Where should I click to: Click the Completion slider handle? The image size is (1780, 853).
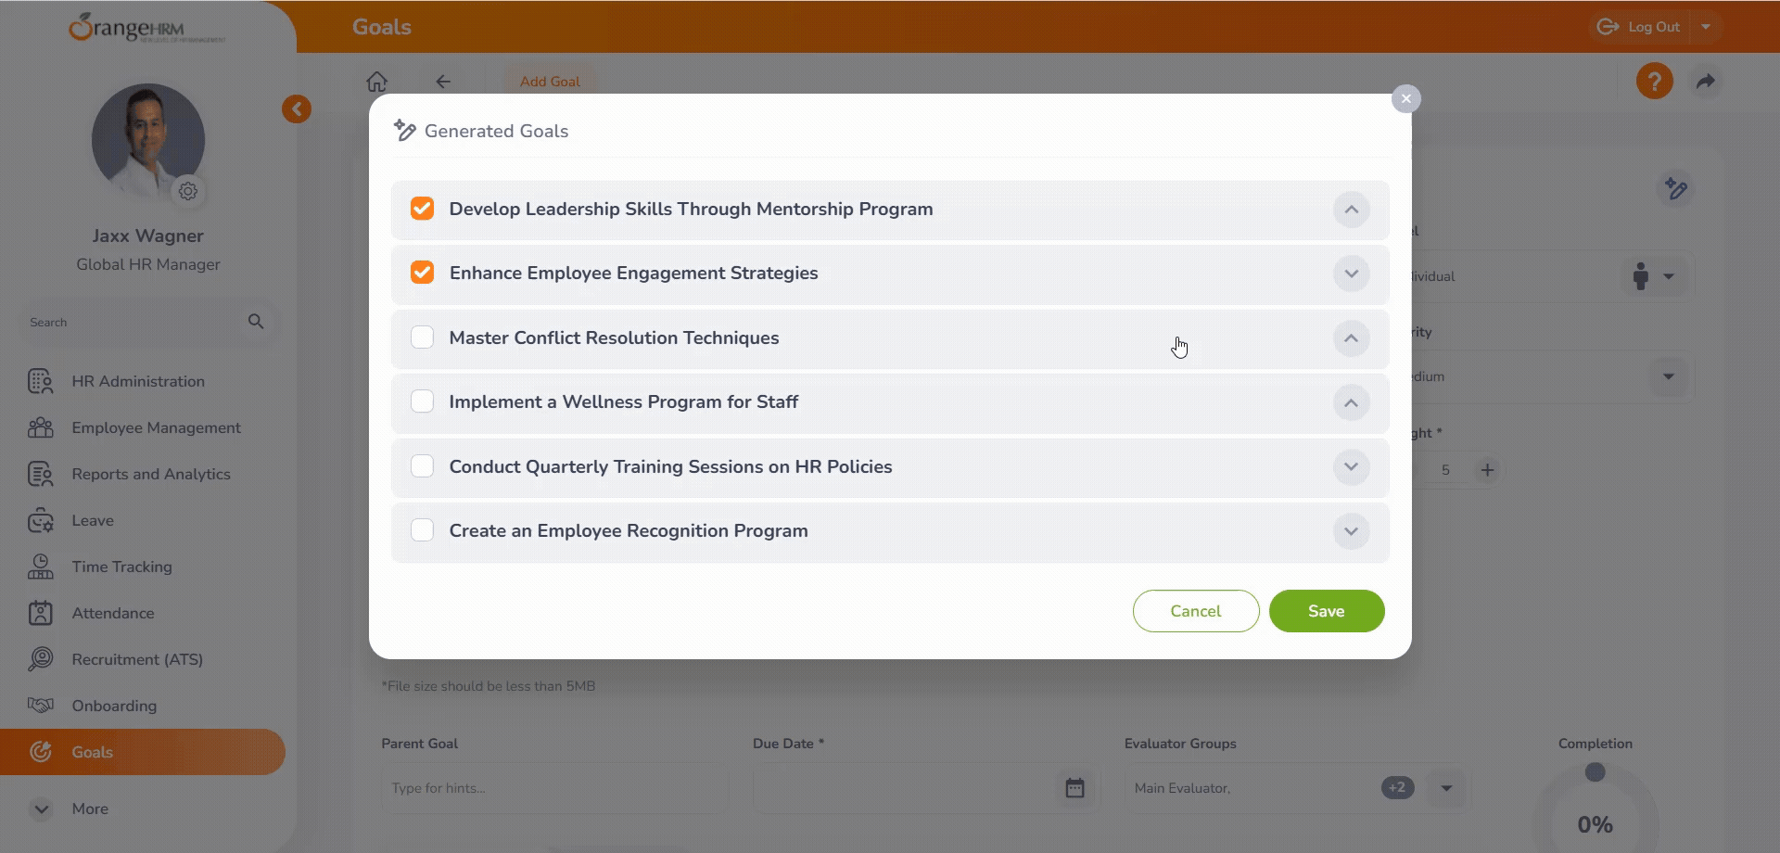(1595, 772)
